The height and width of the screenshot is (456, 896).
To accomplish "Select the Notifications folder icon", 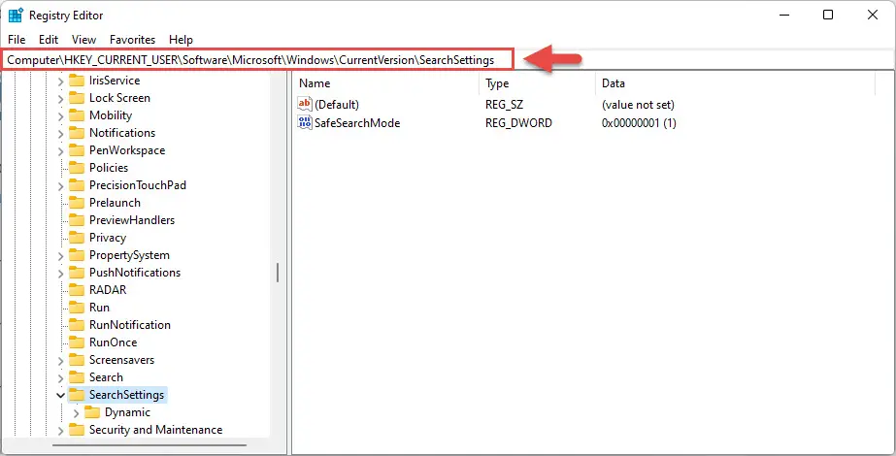I will coord(77,133).
